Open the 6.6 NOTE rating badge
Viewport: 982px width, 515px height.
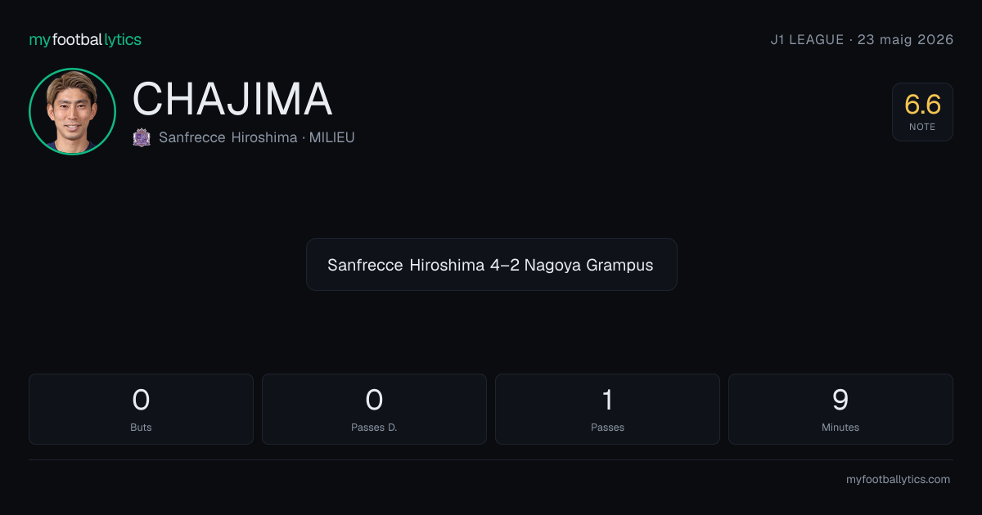coord(922,112)
